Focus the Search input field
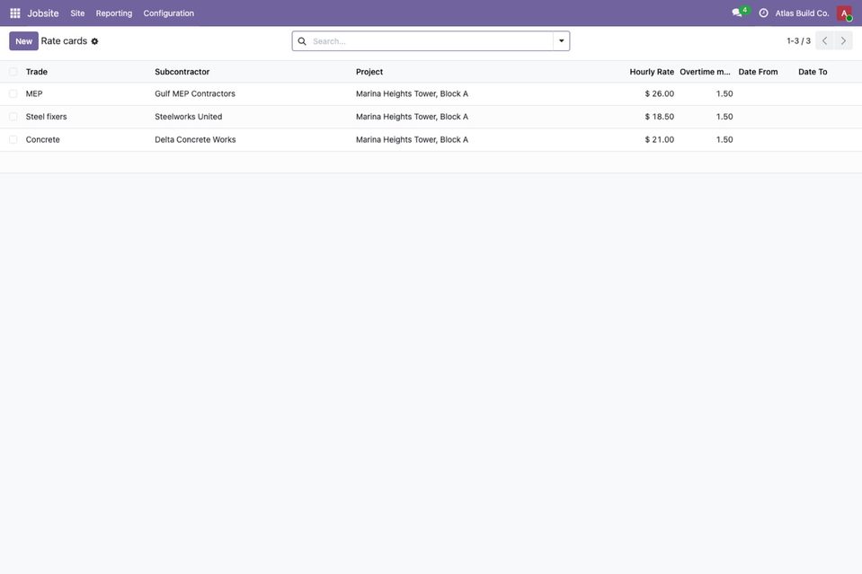The height and width of the screenshot is (574, 862). point(431,41)
